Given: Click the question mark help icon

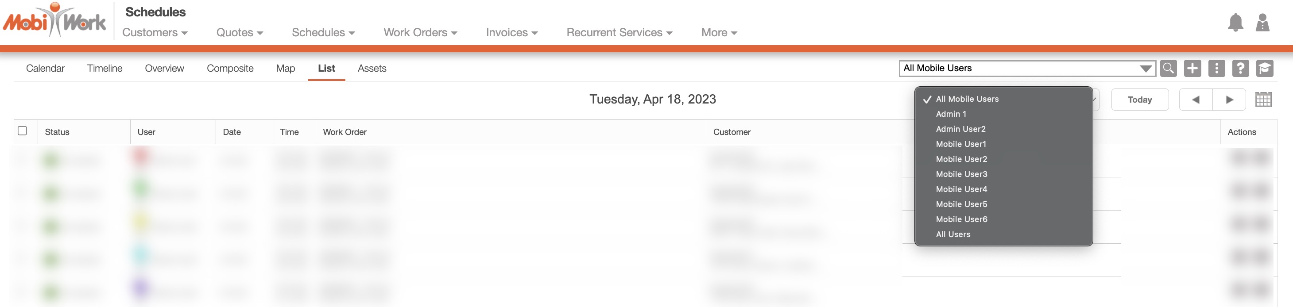Looking at the screenshot, I should click(x=1240, y=68).
